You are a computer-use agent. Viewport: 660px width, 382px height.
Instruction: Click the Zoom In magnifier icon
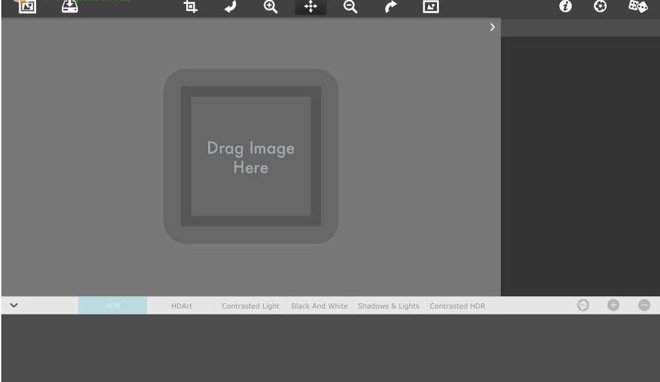270,8
